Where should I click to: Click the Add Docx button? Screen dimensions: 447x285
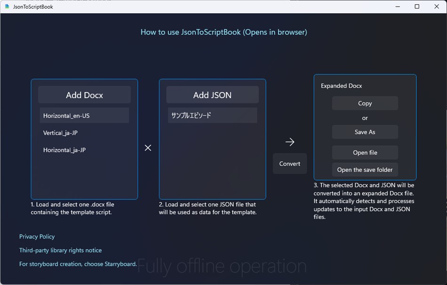84,95
